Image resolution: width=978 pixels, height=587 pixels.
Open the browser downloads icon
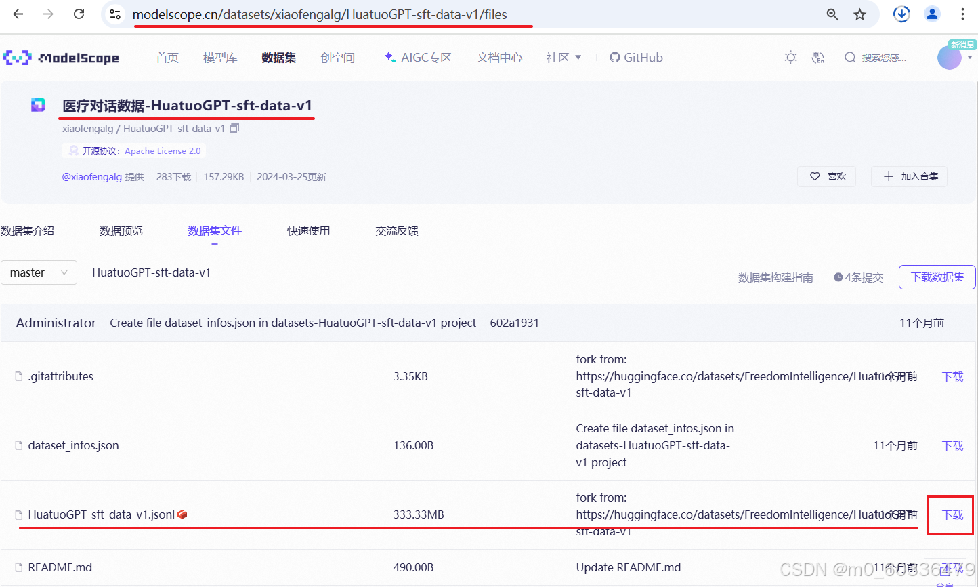coord(901,14)
